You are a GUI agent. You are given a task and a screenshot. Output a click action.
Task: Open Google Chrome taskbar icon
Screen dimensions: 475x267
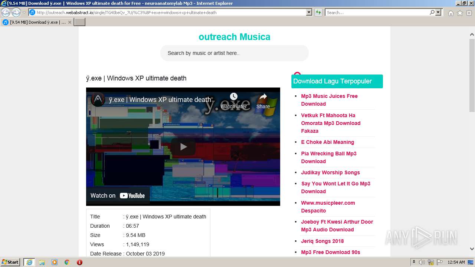click(x=67, y=262)
